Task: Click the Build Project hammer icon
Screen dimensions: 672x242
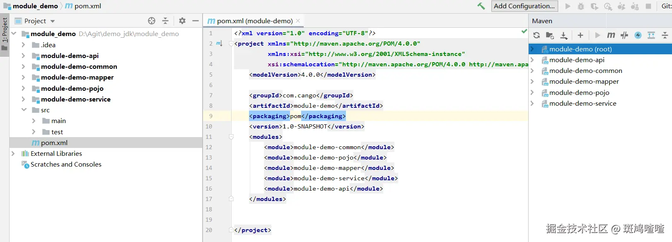Action: coord(481,6)
